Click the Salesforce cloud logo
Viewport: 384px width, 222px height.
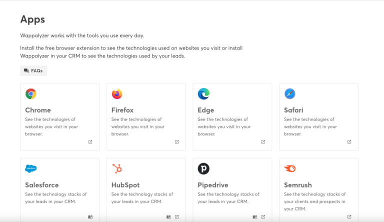click(31, 168)
